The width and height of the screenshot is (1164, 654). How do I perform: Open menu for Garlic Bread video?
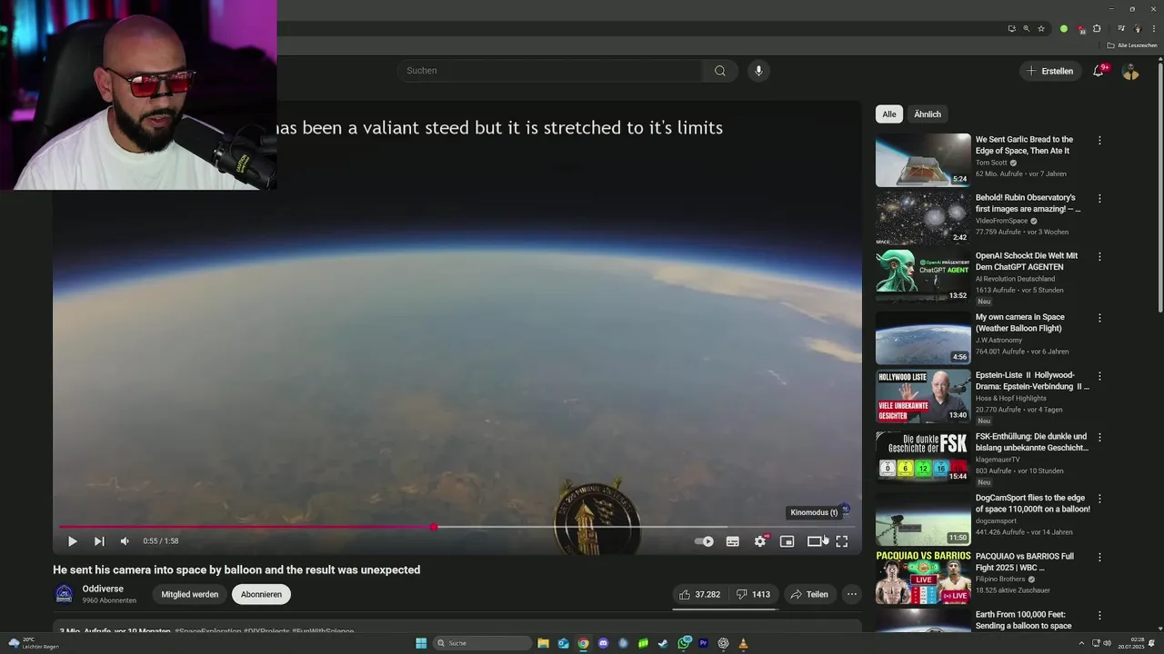tap(1099, 141)
